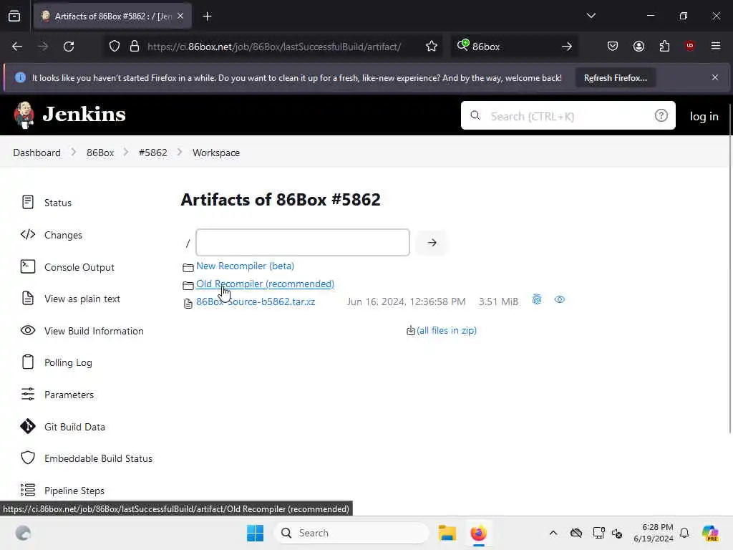Go to 86Box breadcrumb
Image resolution: width=733 pixels, height=550 pixels.
tap(100, 153)
